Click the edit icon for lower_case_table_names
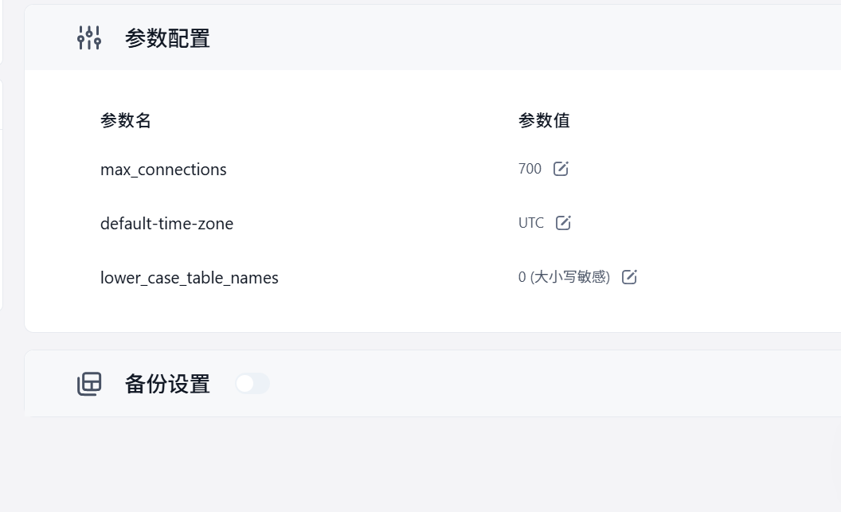Viewport: 841px width, 512px height. coord(629,276)
